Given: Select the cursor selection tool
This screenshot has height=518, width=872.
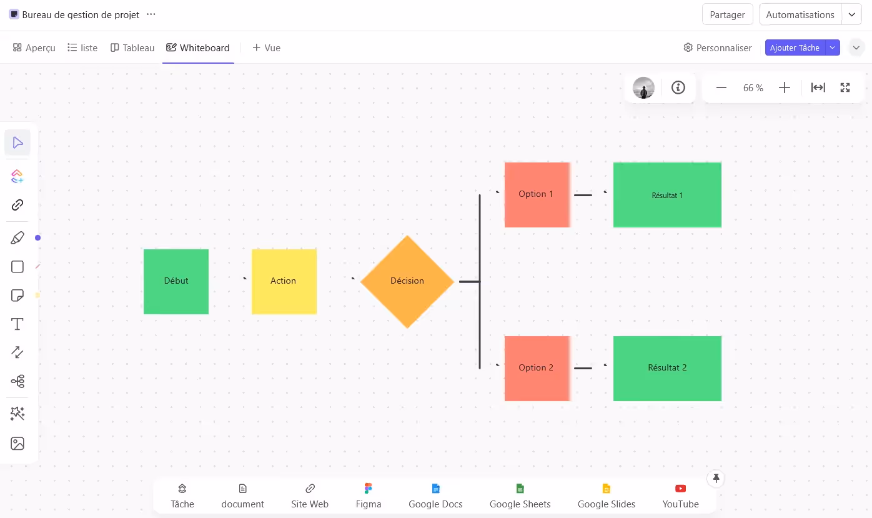Looking at the screenshot, I should coord(17,142).
